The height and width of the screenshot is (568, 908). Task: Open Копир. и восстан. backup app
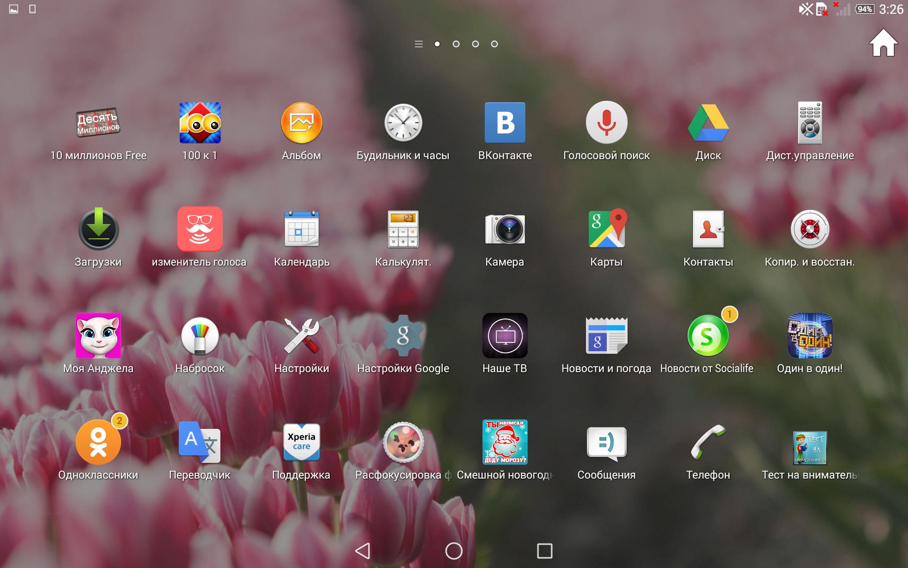810,229
